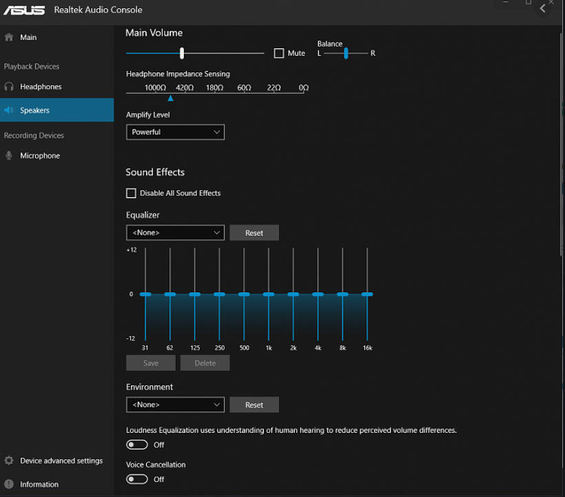Click the 500 Hz equalizer handle

[244, 294]
